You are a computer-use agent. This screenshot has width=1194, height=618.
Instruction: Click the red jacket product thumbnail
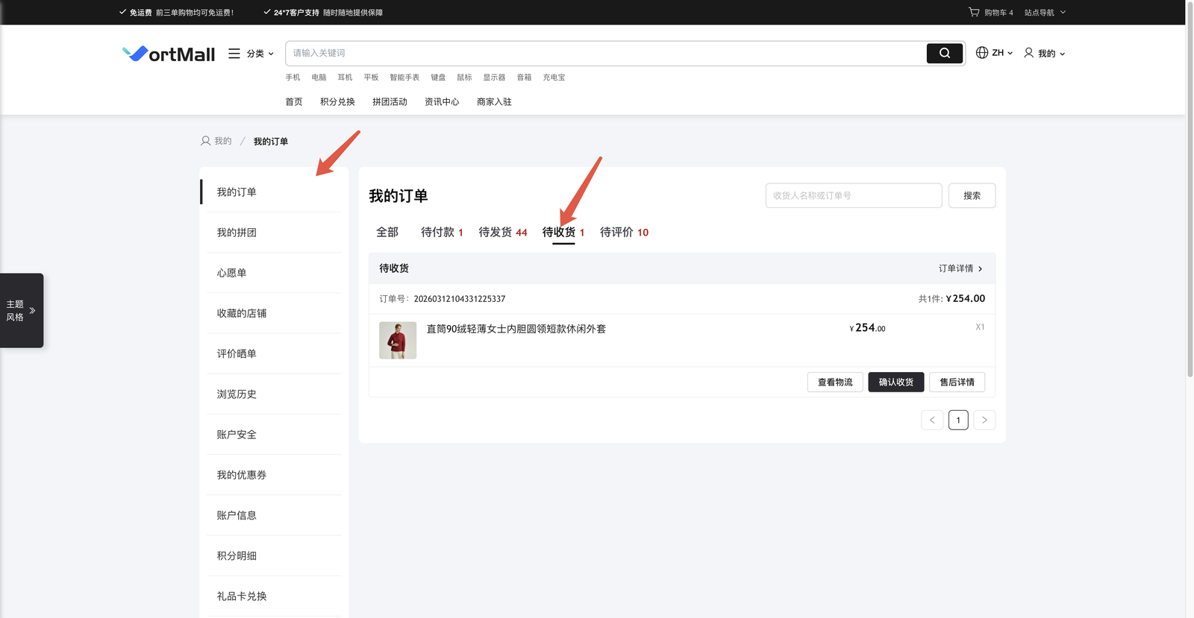(x=398, y=341)
